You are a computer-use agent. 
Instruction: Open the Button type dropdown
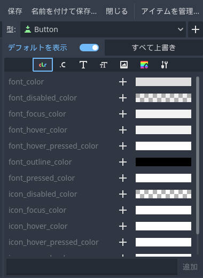click(103, 29)
